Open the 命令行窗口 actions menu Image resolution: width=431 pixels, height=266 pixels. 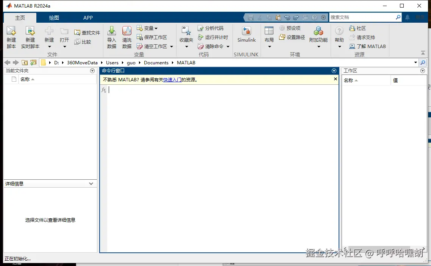[x=334, y=71]
